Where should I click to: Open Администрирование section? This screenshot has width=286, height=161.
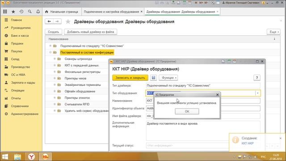25,114
